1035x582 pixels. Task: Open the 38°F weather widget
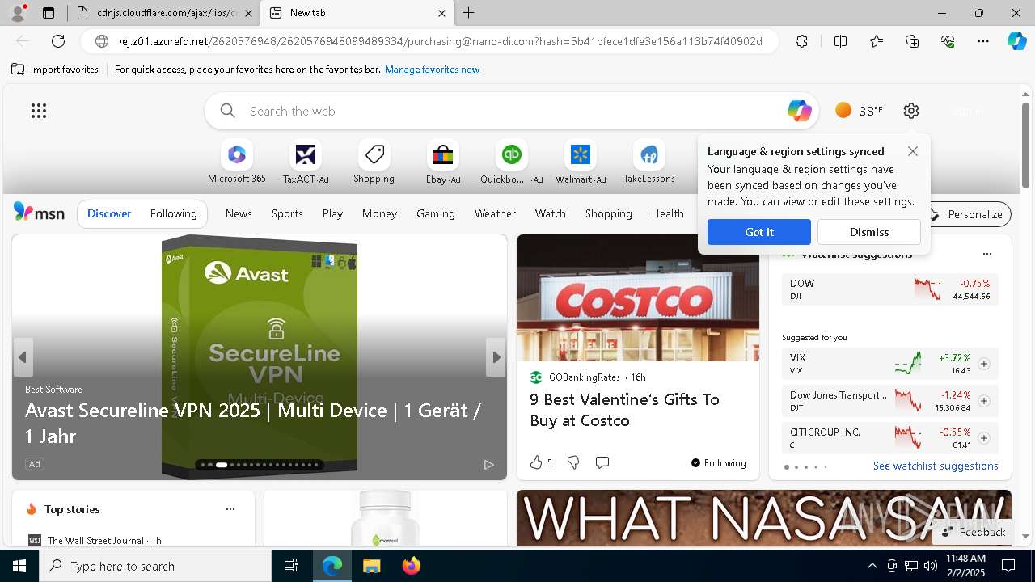pyautogui.click(x=859, y=111)
